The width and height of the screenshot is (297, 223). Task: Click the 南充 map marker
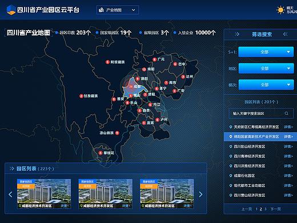(x=166, y=83)
